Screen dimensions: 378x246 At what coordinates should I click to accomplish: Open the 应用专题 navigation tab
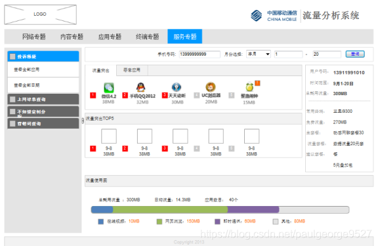[110, 37]
